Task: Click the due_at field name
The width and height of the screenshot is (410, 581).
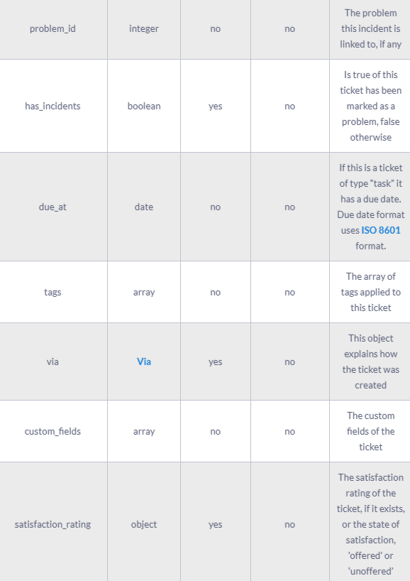Action: pos(52,207)
